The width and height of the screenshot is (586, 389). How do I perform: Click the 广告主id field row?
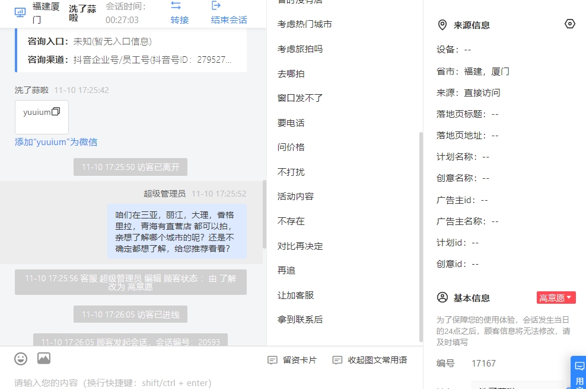click(462, 200)
